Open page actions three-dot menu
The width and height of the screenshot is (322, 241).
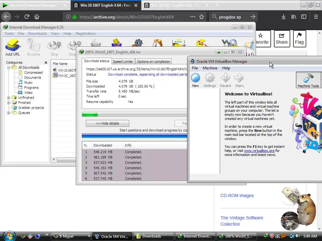tap(193, 17)
